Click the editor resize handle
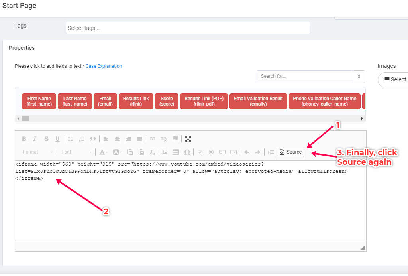The width and height of the screenshot is (408, 276). [x=363, y=248]
